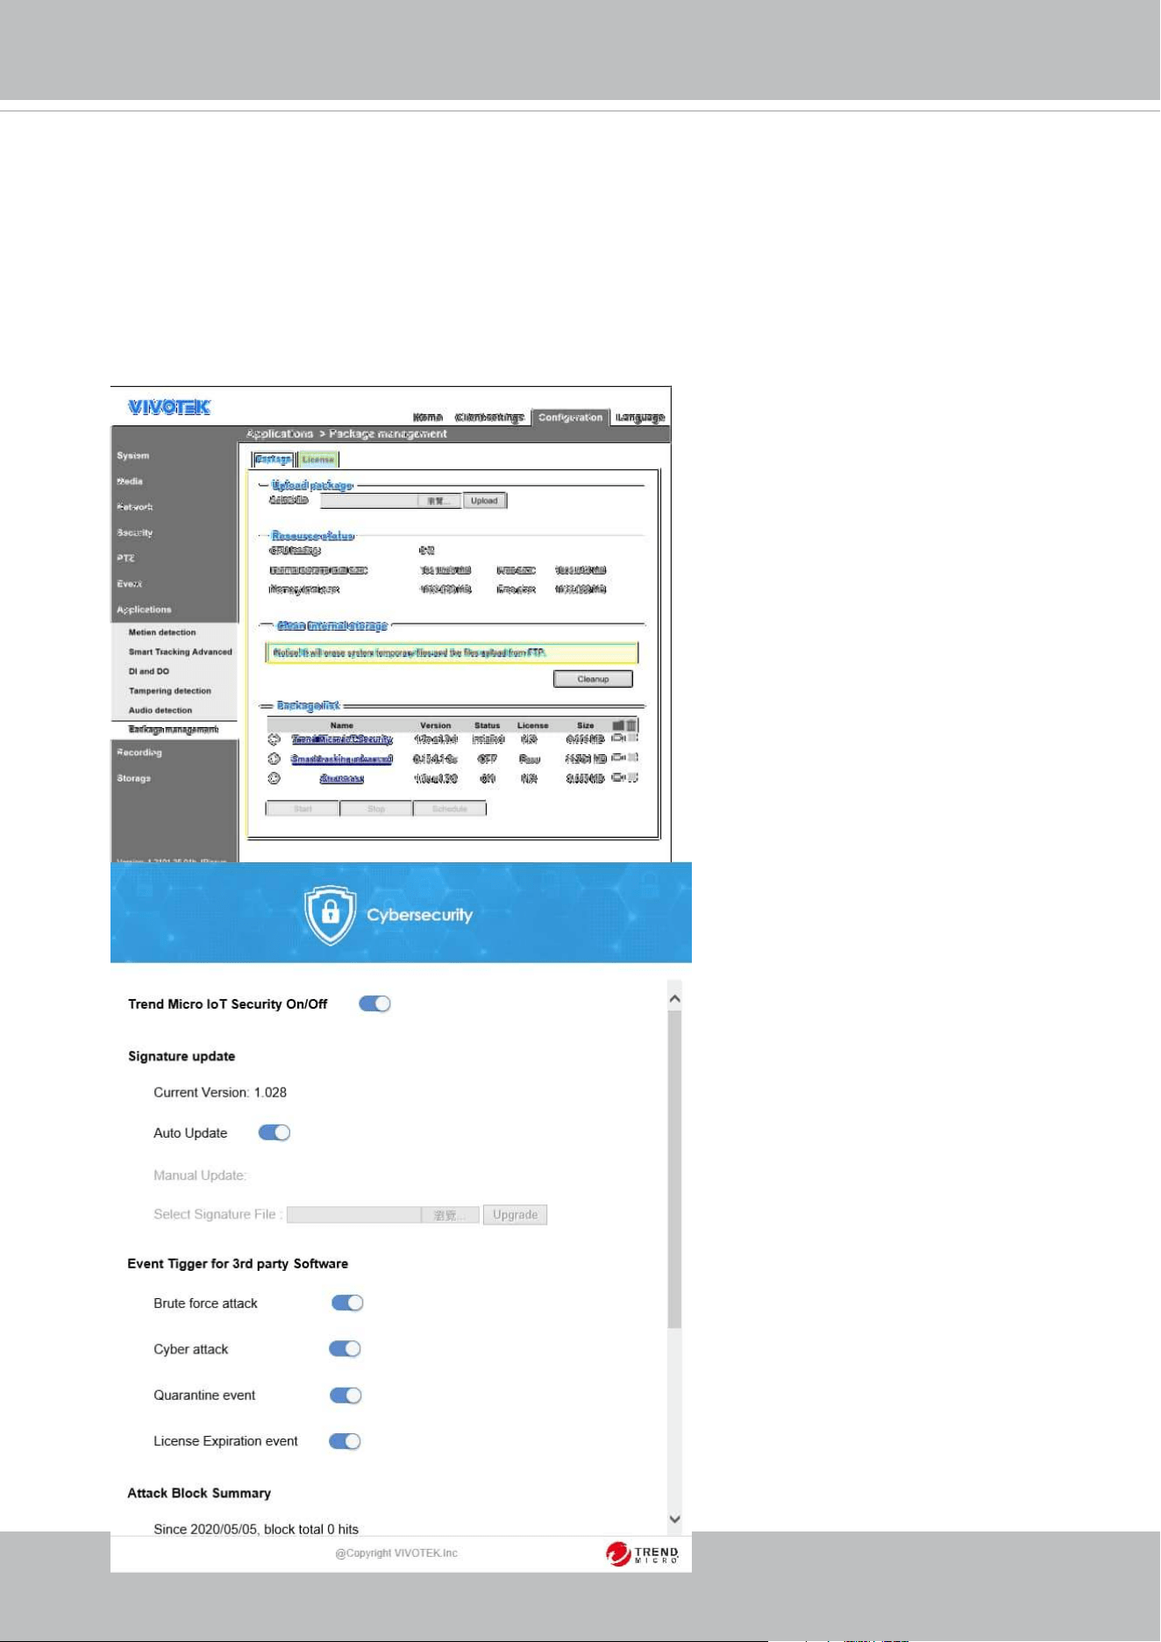Screen dimensions: 1161x1642
Task: Click the camera icon in the Smart tracking advanced row
Action: tap(618, 757)
